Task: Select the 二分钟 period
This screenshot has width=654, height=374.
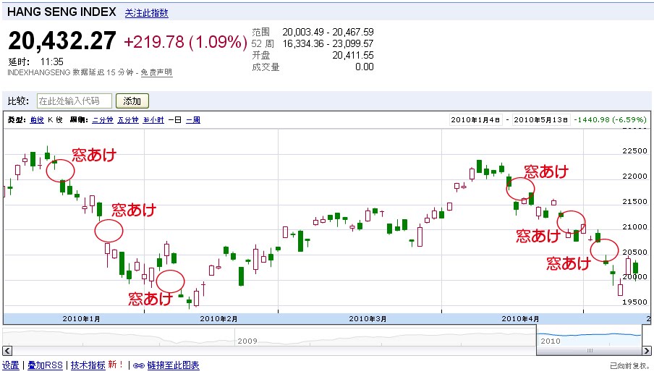Action: pyautogui.click(x=103, y=120)
